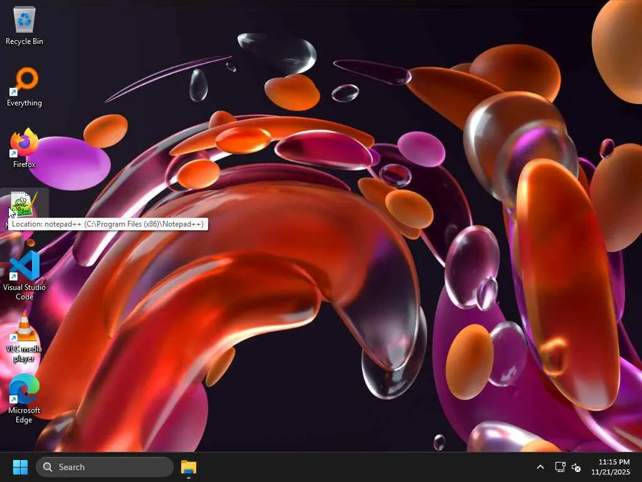Show hidden system tray icons
This screenshot has height=482, width=642.
pyautogui.click(x=540, y=467)
